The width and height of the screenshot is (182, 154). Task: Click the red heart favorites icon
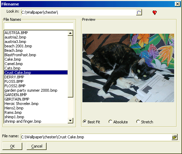155,13
